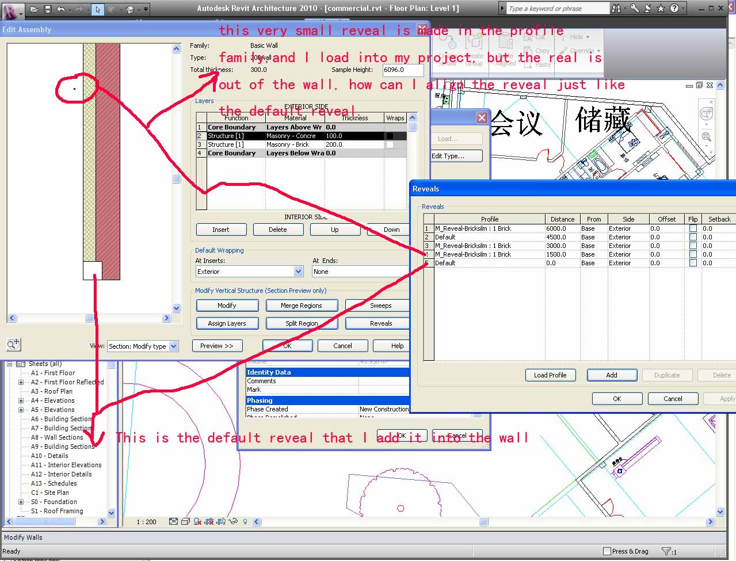Click the Layers table vertical scrollbar
This screenshot has height=561, width=736.
412,162
